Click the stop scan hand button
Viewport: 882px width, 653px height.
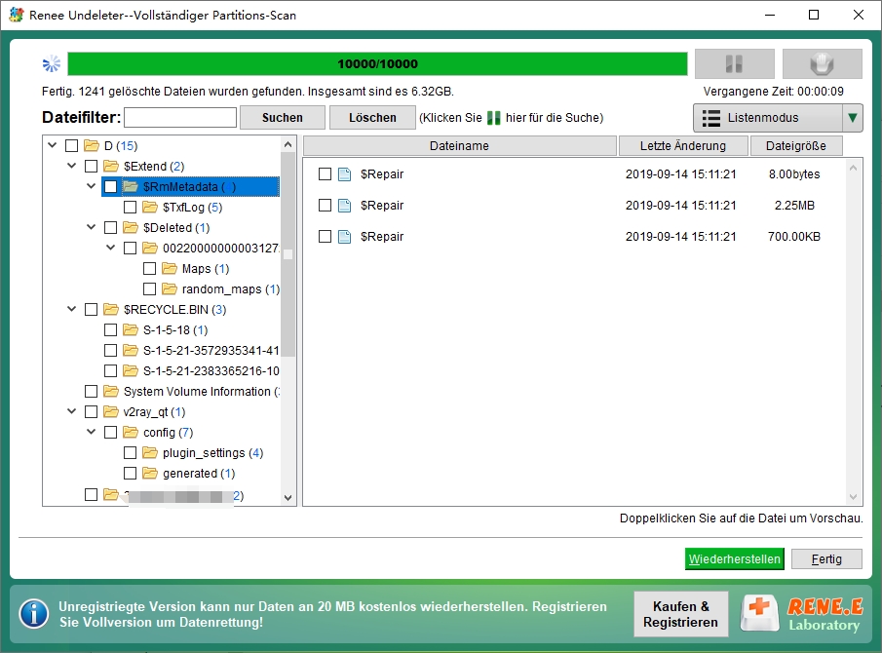point(822,63)
